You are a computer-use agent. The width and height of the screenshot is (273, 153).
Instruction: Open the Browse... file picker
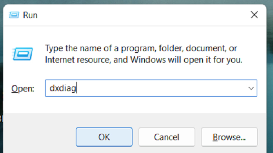coord(229,137)
